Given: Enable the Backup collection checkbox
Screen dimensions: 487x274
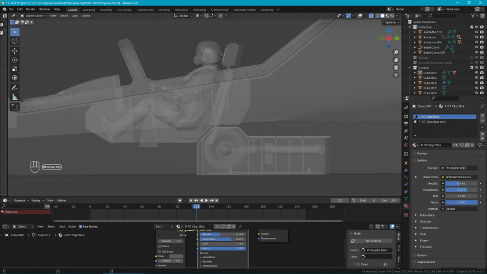Looking at the screenshot, I should 472,58.
